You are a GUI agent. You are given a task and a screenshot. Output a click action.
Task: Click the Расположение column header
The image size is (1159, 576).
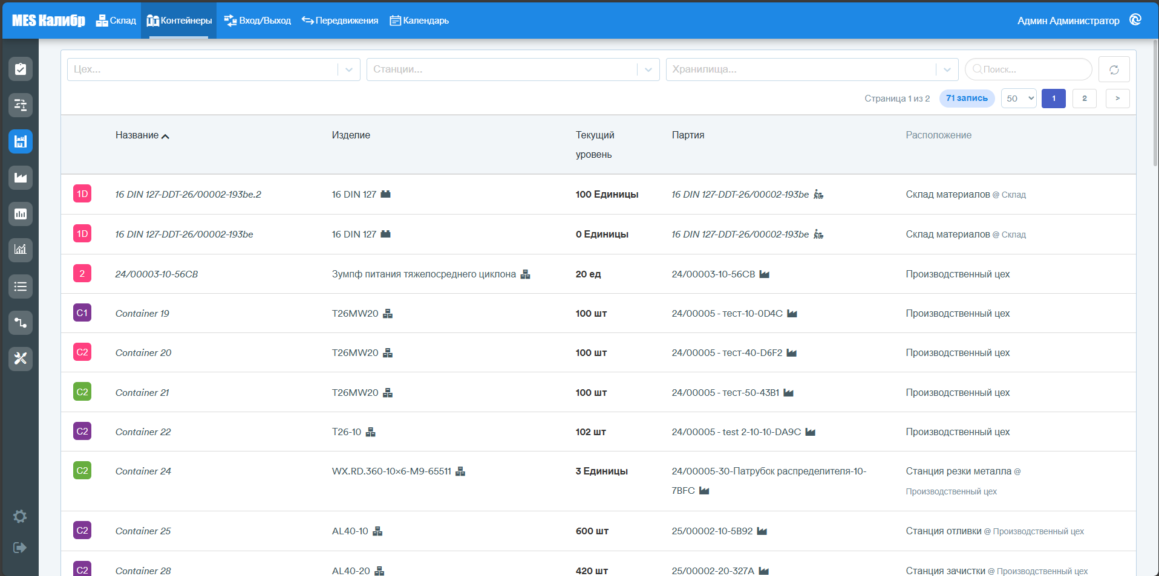coord(938,135)
